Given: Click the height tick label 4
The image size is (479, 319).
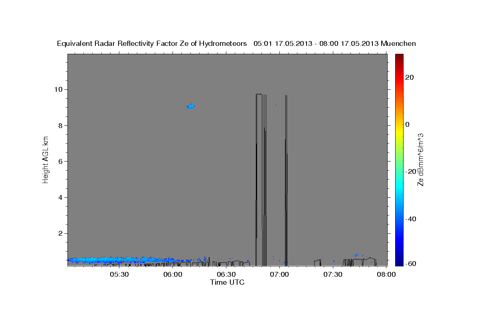Looking at the screenshot, I should click(60, 197).
